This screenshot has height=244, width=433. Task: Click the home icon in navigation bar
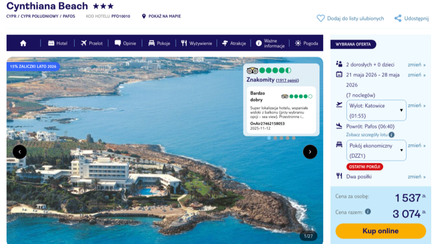pyautogui.click(x=23, y=43)
